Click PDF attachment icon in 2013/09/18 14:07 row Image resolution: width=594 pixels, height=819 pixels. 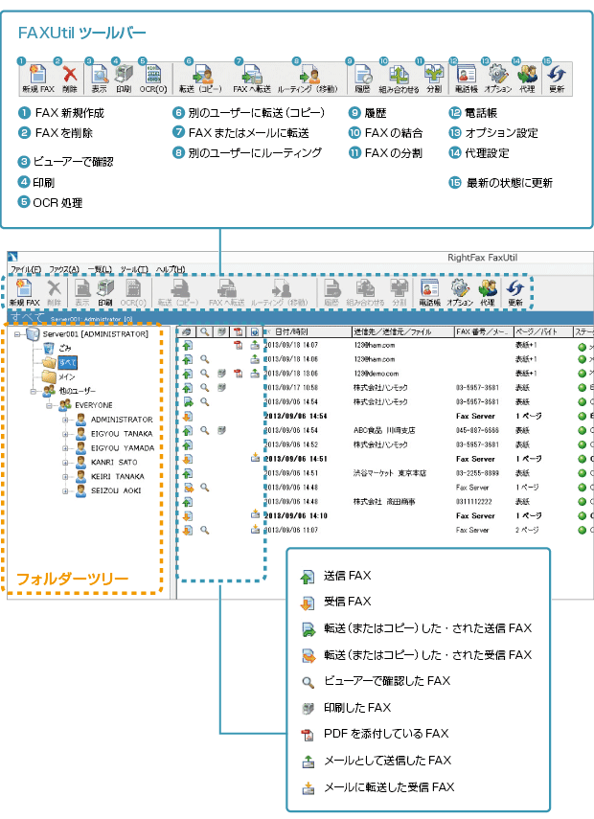tap(239, 345)
